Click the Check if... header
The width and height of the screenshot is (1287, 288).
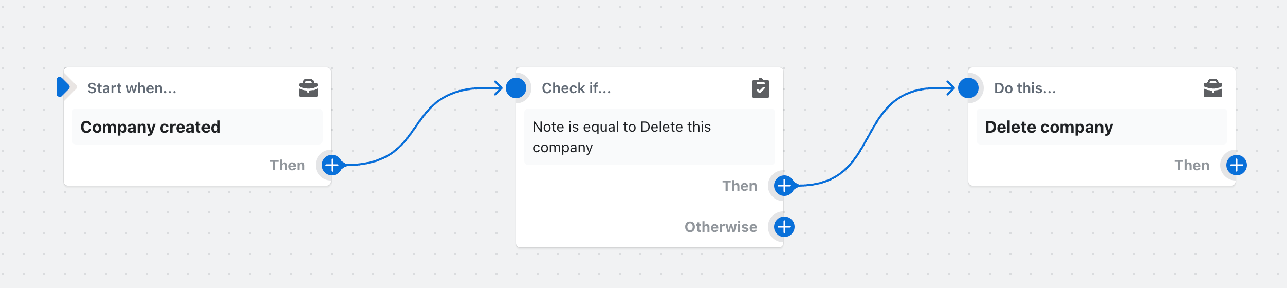[x=576, y=88]
